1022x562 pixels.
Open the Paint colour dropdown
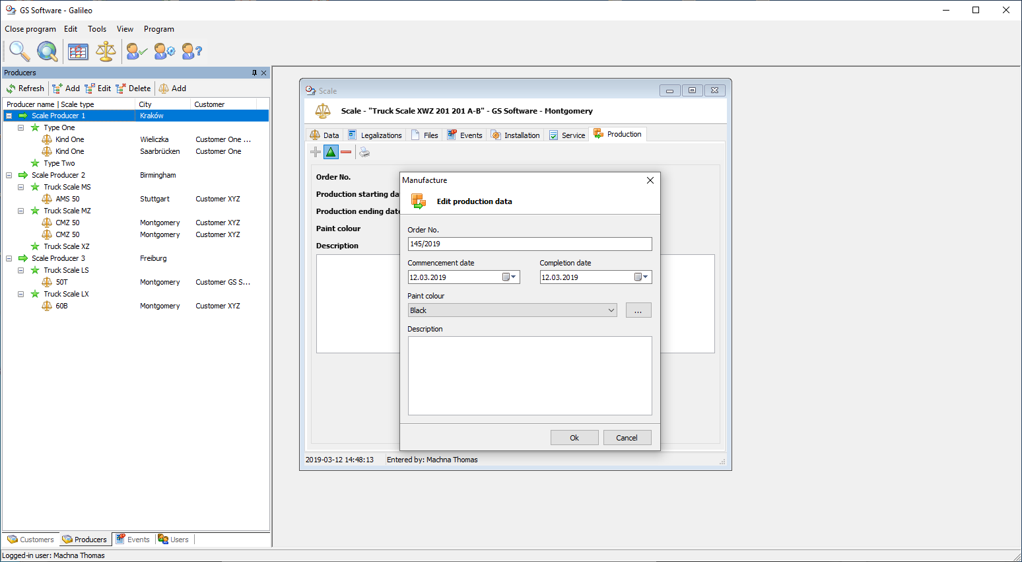(x=611, y=310)
